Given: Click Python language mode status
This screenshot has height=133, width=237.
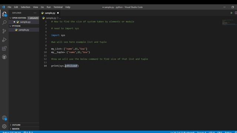Looking at the screenshot, I should point(228,132).
